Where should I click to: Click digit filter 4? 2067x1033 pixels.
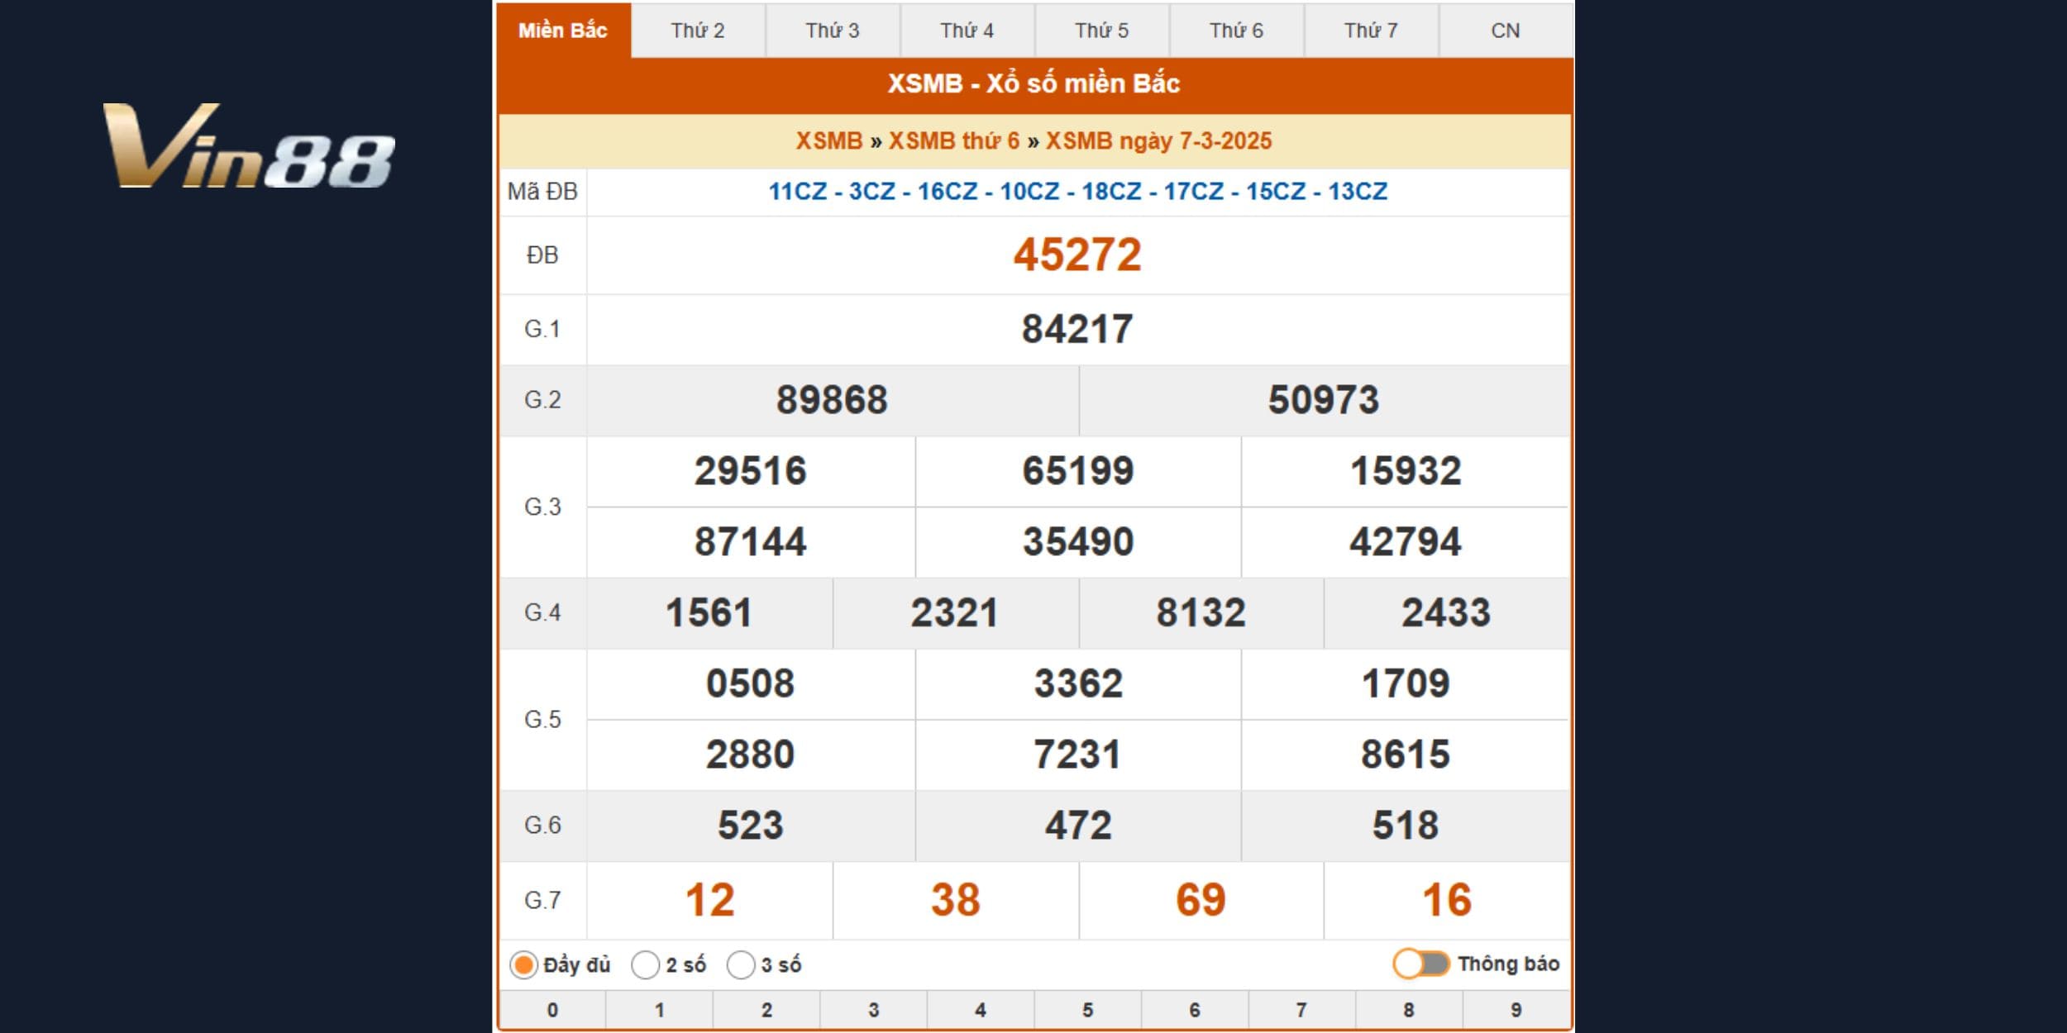[x=981, y=1010]
